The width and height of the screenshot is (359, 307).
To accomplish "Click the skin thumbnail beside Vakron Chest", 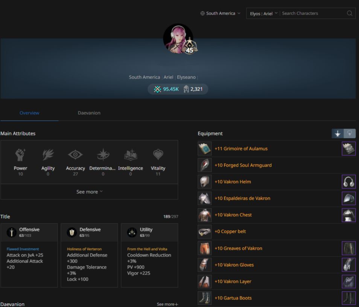I will [349, 215].
